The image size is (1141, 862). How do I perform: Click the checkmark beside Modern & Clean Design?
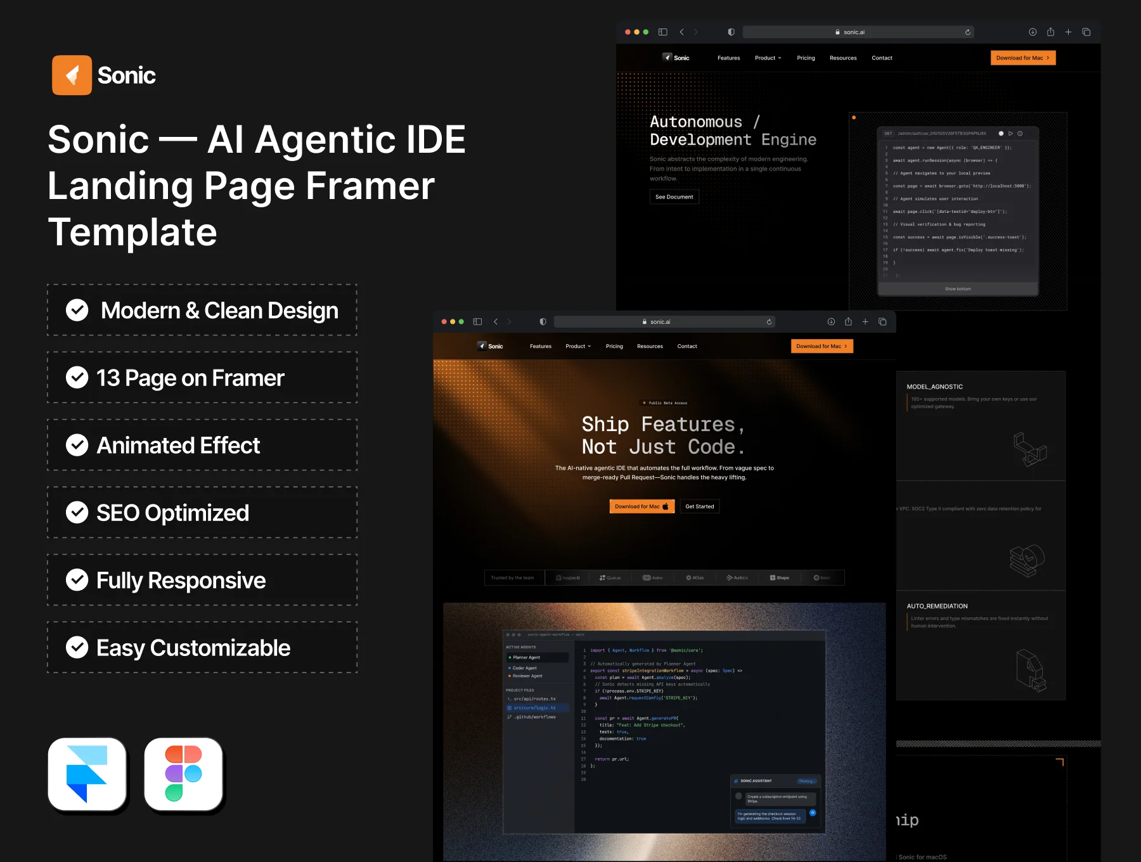[77, 310]
